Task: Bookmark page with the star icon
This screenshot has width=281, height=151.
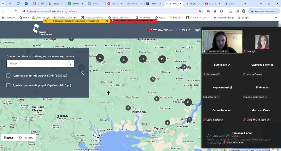Action: (200, 11)
